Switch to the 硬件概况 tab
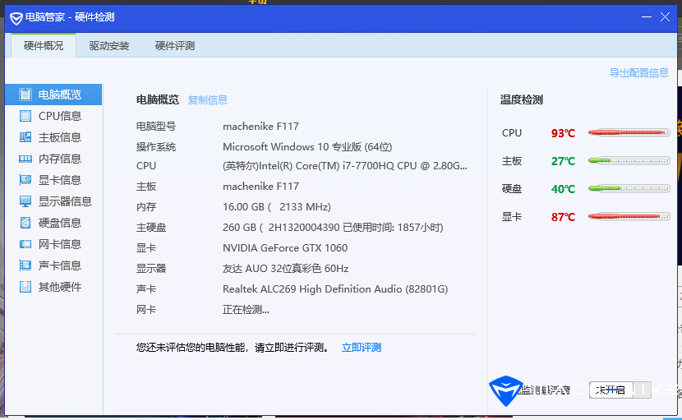 pos(44,46)
